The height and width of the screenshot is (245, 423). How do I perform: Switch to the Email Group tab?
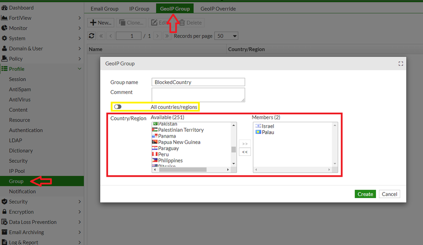pyautogui.click(x=104, y=8)
